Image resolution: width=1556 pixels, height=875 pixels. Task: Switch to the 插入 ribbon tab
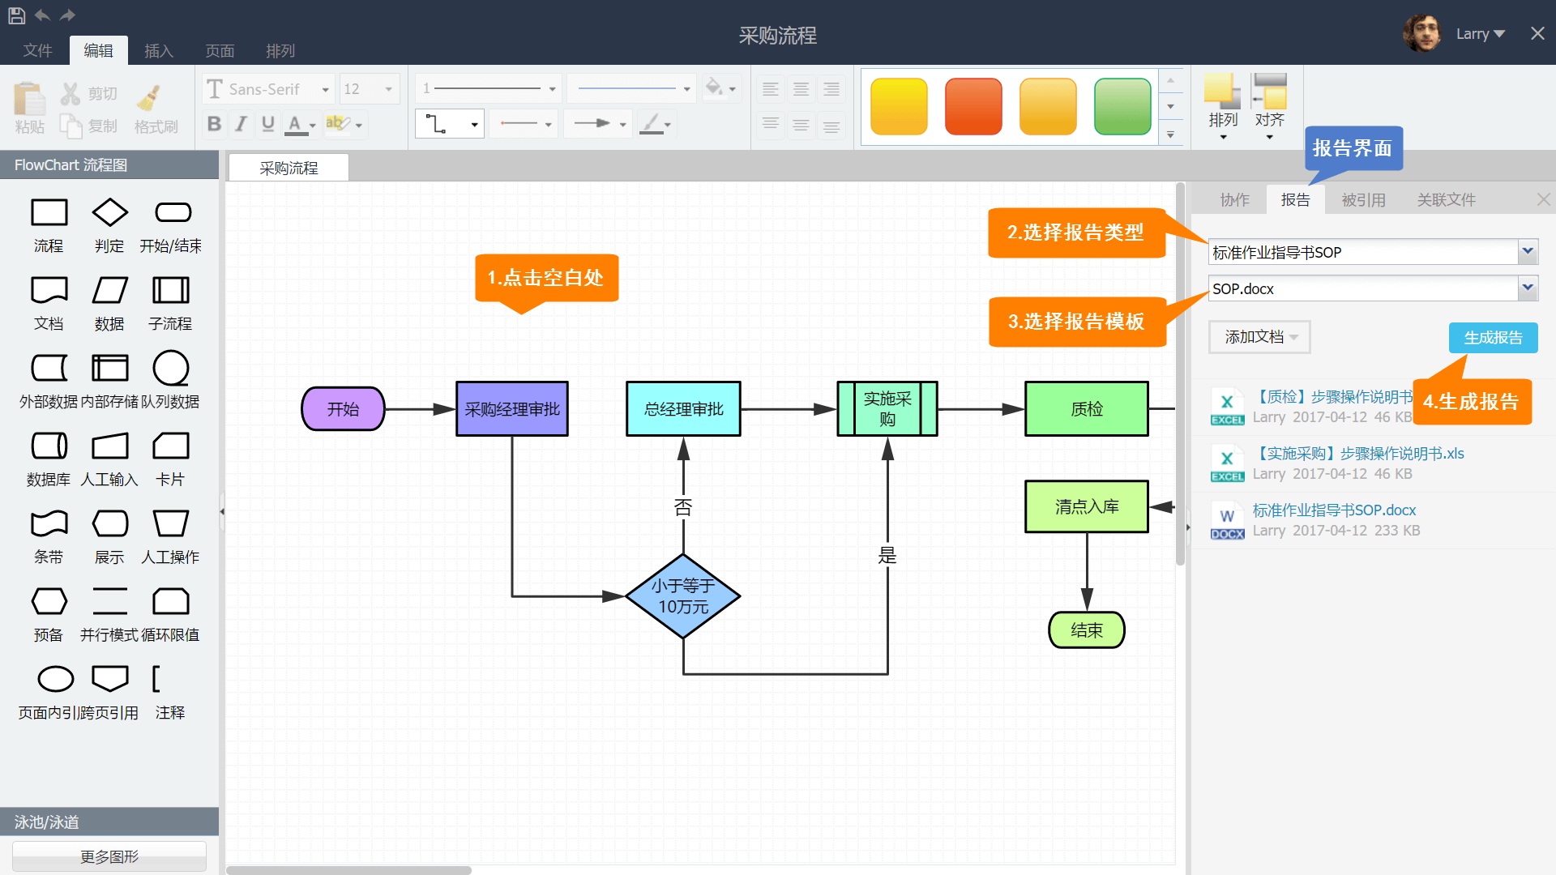pyautogui.click(x=159, y=51)
